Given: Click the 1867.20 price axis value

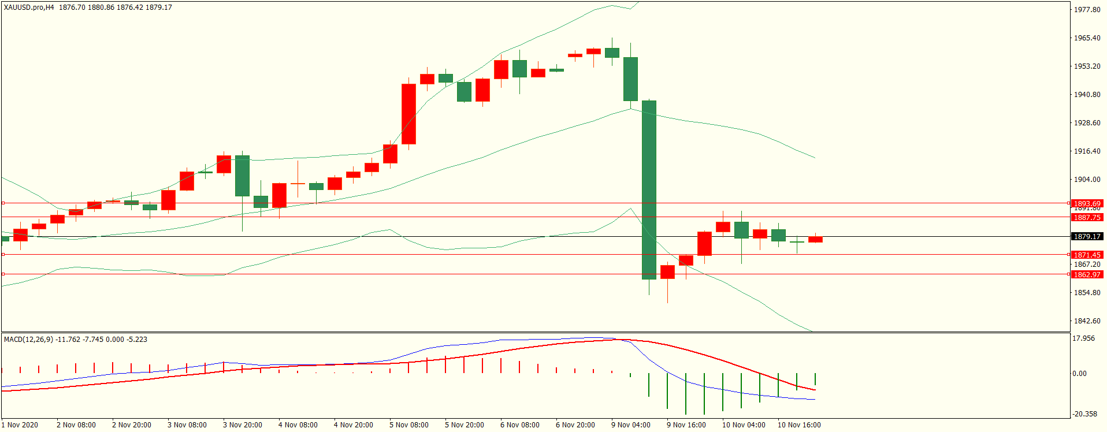Looking at the screenshot, I should point(1087,265).
